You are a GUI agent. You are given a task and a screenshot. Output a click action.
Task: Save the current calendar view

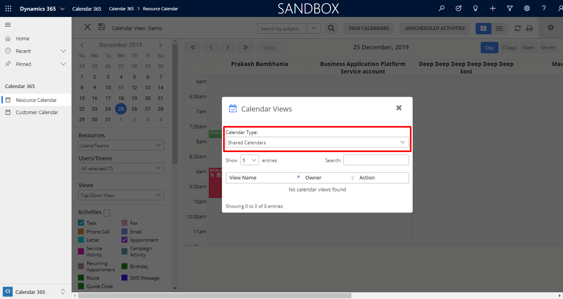[102, 26]
